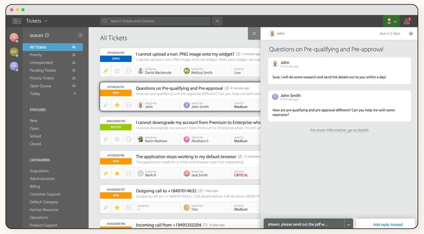
Task: Open the Solved status filter
Action: point(35,136)
